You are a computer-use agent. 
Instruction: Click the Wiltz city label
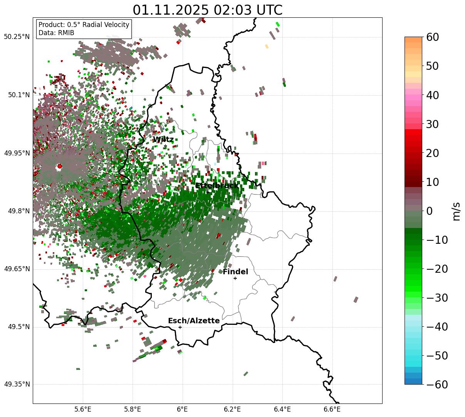(x=163, y=139)
